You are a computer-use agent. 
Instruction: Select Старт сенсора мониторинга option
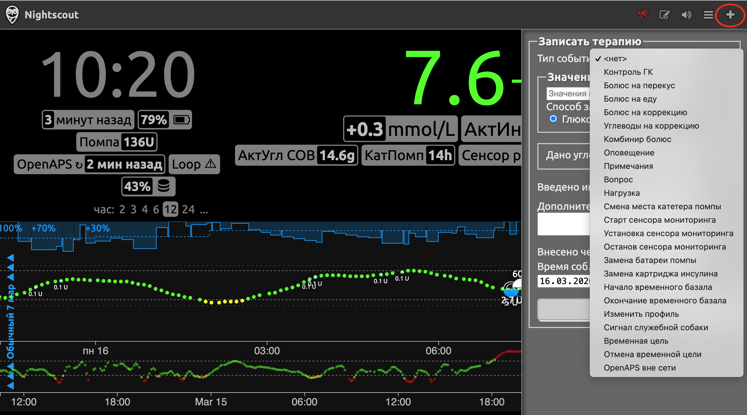pyautogui.click(x=666, y=220)
